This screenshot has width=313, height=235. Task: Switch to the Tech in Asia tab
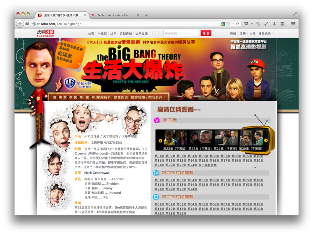(115, 15)
